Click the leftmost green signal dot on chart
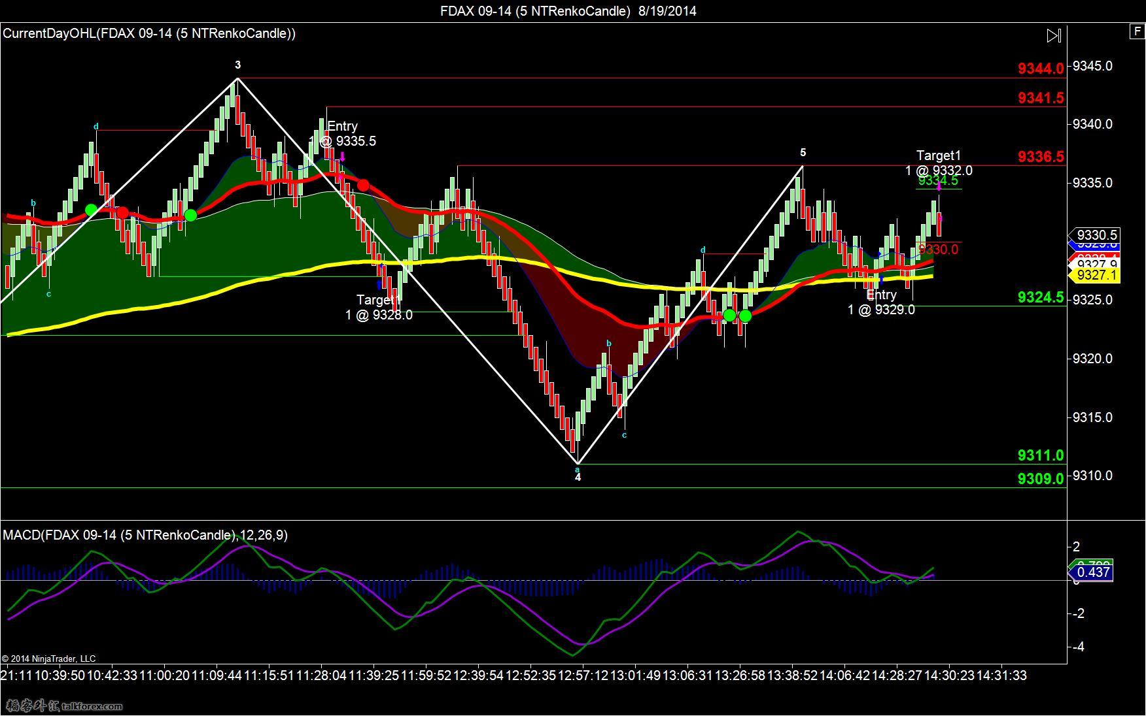 click(x=91, y=210)
